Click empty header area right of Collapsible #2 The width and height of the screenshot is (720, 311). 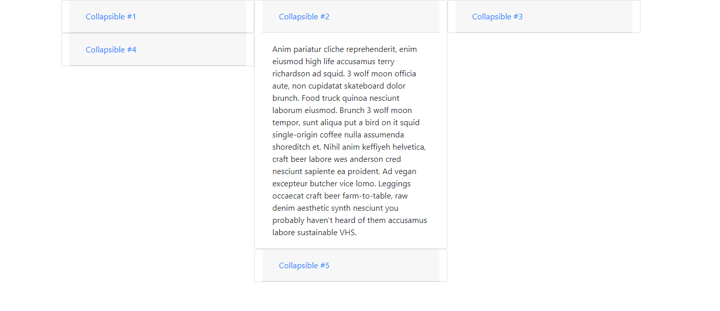(386, 17)
